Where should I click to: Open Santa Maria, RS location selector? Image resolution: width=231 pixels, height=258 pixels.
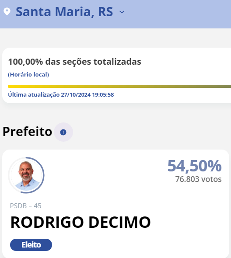point(64,12)
